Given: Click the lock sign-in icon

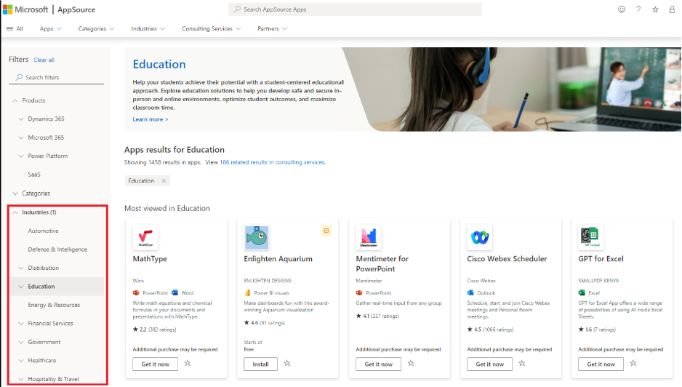Looking at the screenshot, I should tap(672, 9).
